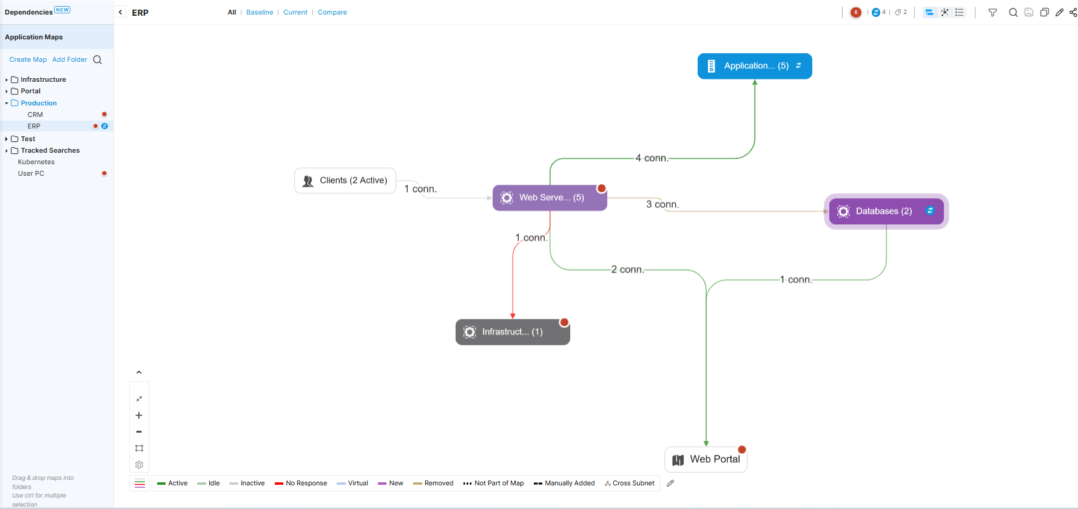Screen dimensions: 1078x509
Task: Open the filter icon in top toolbar
Action: coord(992,13)
